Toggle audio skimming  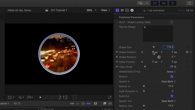(x=78, y=104)
